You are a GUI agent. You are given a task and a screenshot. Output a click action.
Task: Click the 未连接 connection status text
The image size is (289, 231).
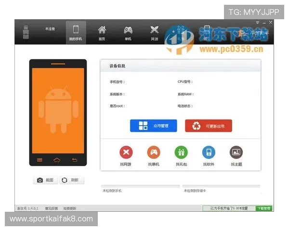pos(50,29)
